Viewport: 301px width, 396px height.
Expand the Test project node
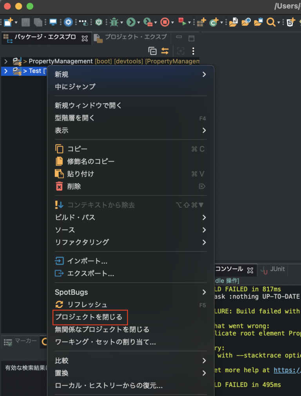(x=6, y=71)
